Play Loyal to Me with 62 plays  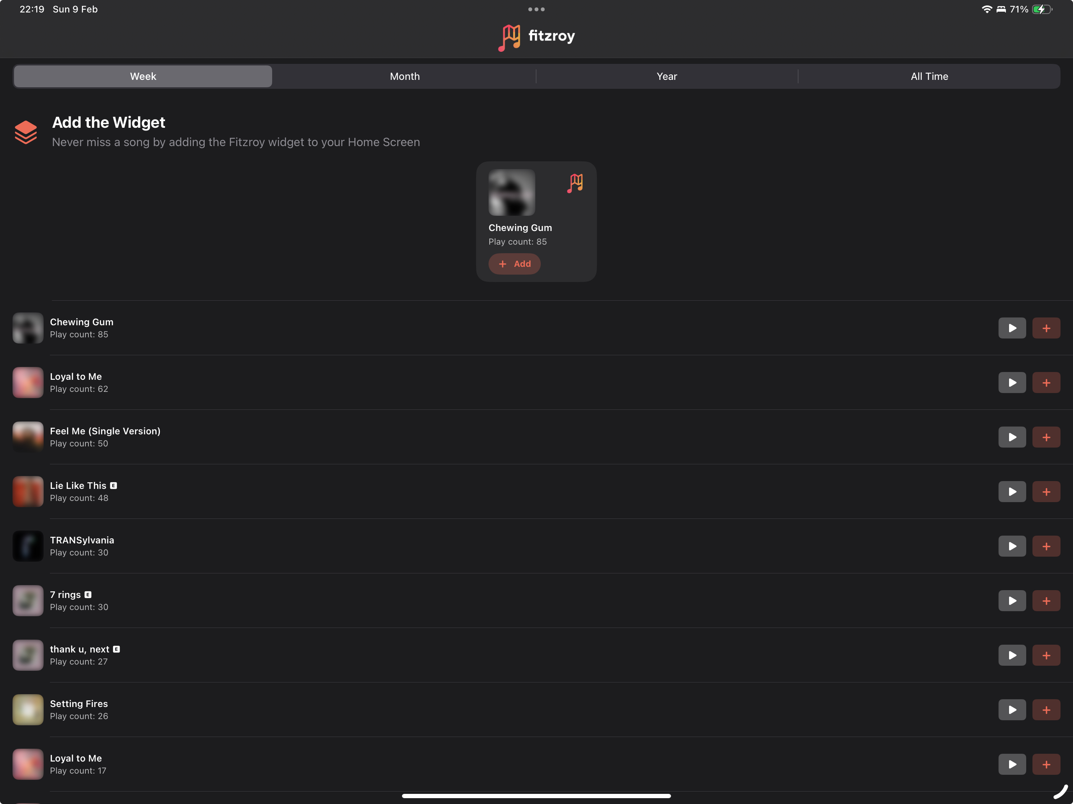click(x=1012, y=383)
